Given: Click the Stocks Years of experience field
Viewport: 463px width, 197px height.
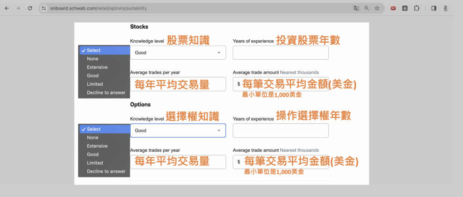Looking at the screenshot, I should coord(280,53).
